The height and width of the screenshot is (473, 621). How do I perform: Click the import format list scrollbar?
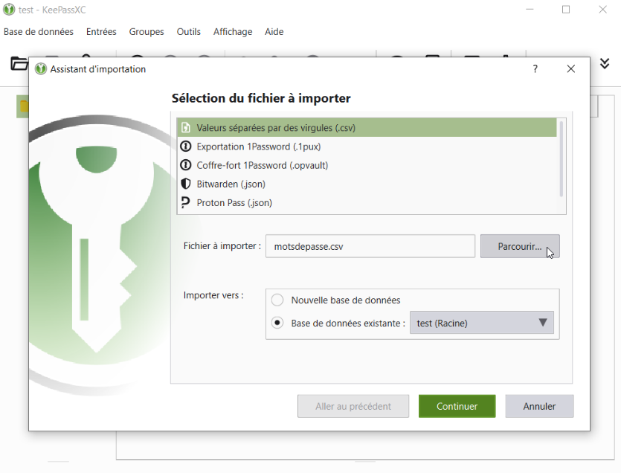click(x=562, y=158)
